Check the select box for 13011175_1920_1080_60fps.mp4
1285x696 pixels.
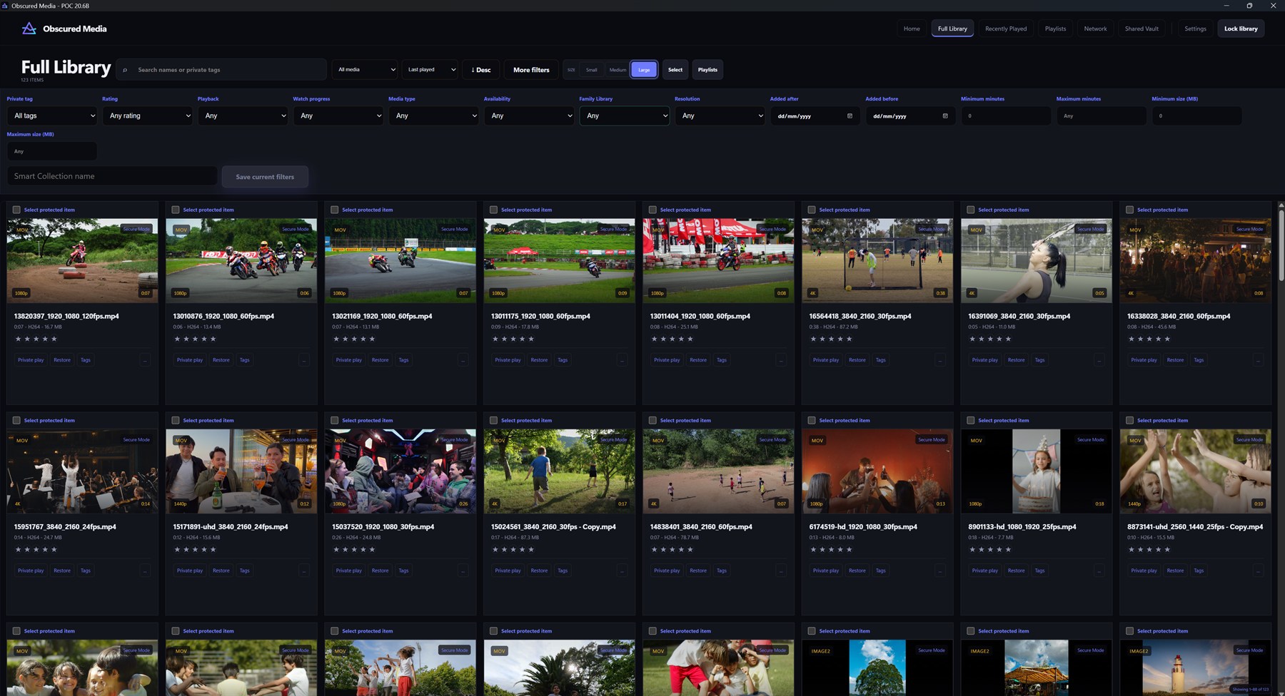point(493,210)
